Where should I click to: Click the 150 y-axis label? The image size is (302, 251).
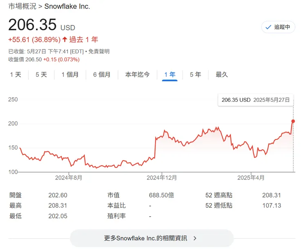[13, 148]
